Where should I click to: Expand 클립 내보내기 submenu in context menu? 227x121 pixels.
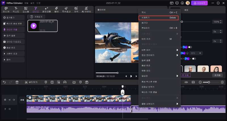click(x=159, y=104)
